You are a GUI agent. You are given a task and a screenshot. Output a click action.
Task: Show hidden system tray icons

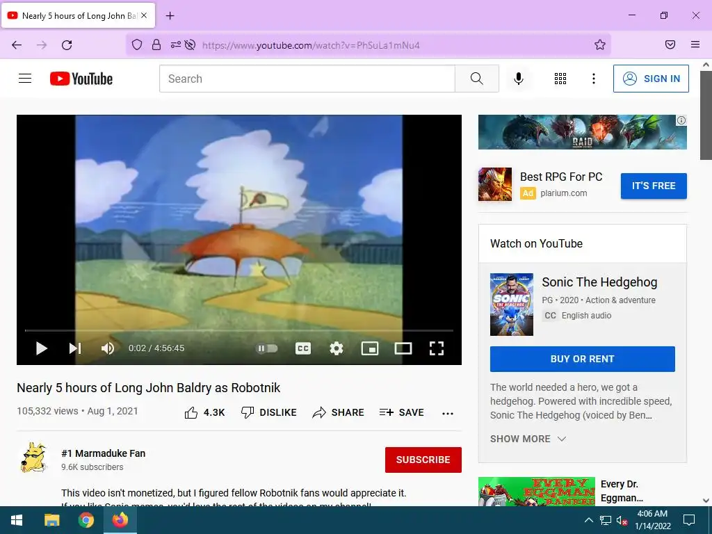coord(588,520)
